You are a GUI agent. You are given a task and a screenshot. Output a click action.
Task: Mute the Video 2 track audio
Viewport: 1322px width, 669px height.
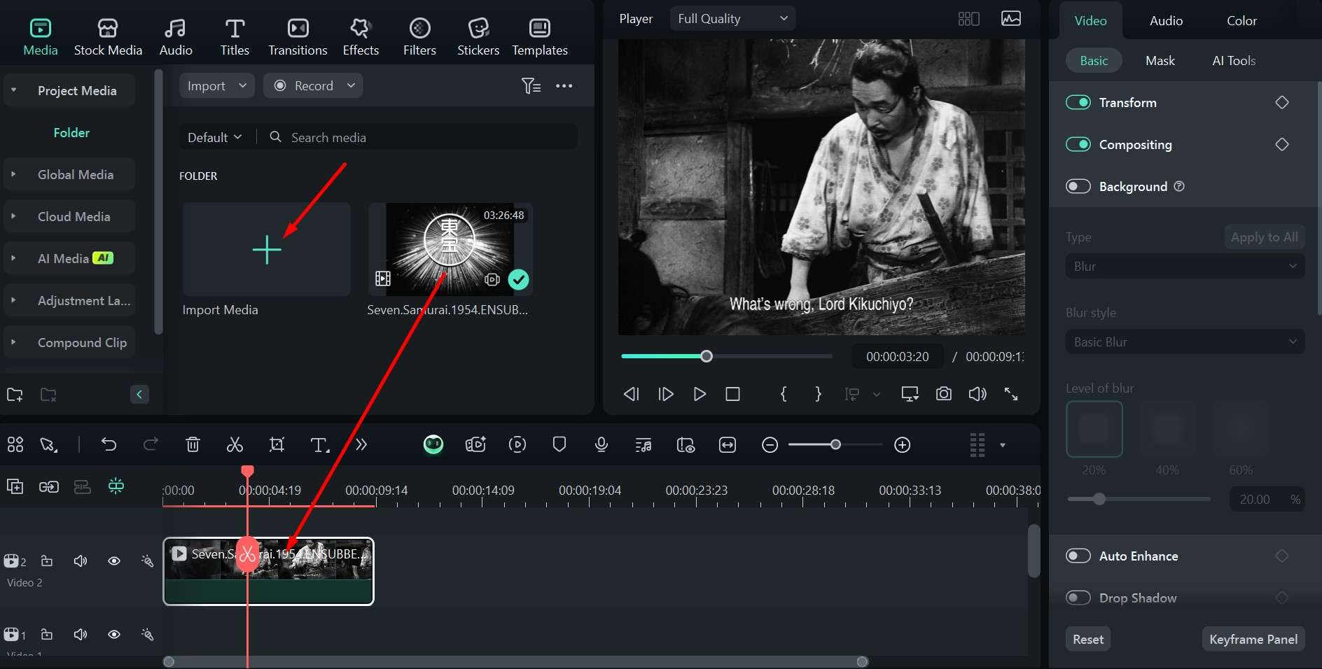coord(81,561)
